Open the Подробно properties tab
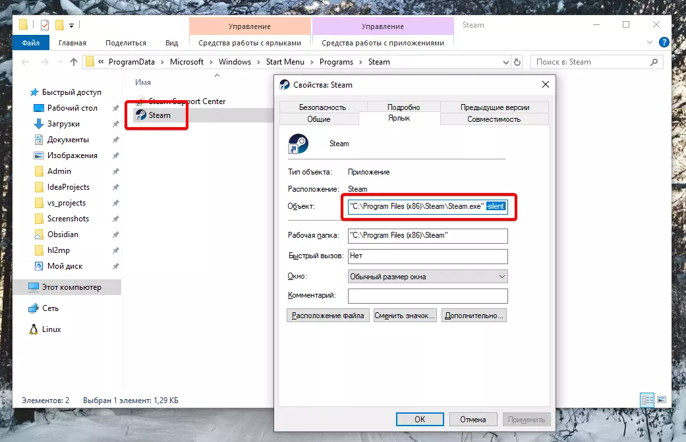686x442 pixels. 403,107
